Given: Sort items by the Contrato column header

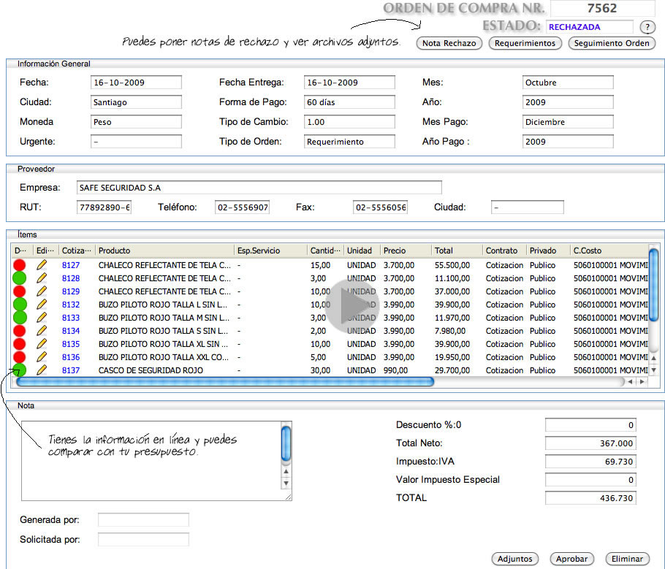Looking at the screenshot, I should 504,251.
